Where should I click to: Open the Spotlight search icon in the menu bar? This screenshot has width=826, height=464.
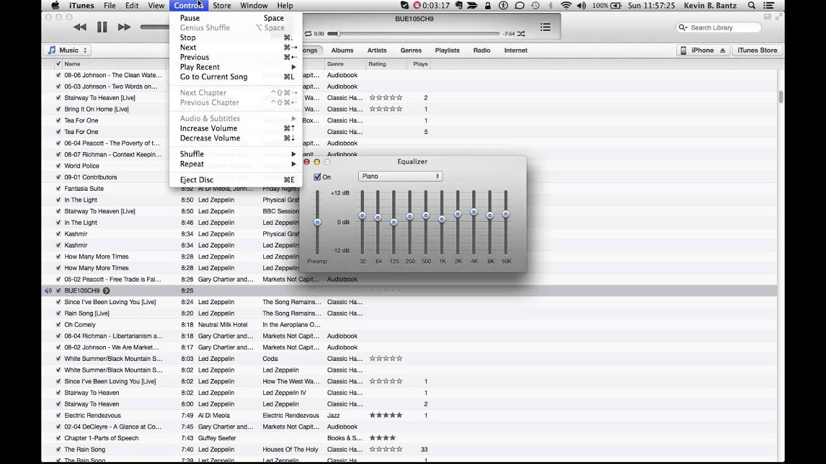pos(752,5)
